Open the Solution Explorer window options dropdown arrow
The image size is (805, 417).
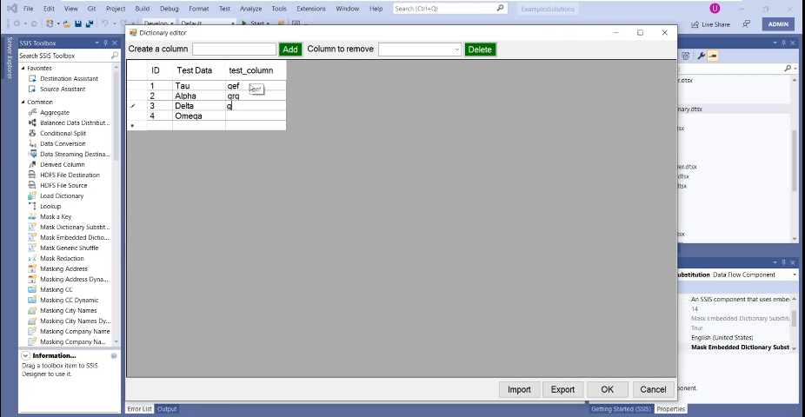coord(775,43)
